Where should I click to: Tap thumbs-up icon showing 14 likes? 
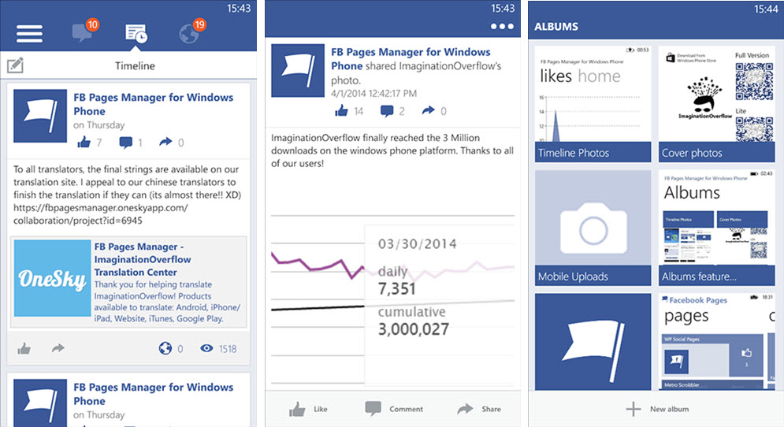(341, 111)
